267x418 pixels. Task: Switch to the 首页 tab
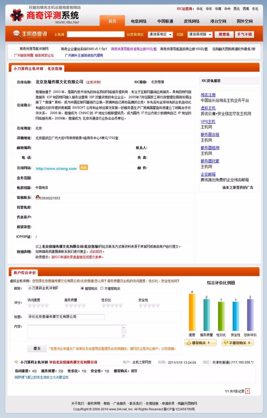click(x=112, y=21)
